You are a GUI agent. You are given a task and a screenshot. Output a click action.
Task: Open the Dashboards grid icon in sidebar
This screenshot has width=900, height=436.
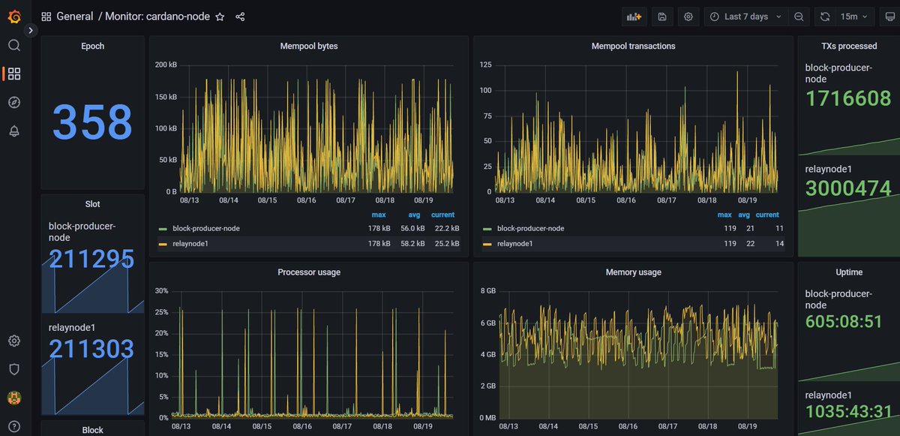(14, 74)
